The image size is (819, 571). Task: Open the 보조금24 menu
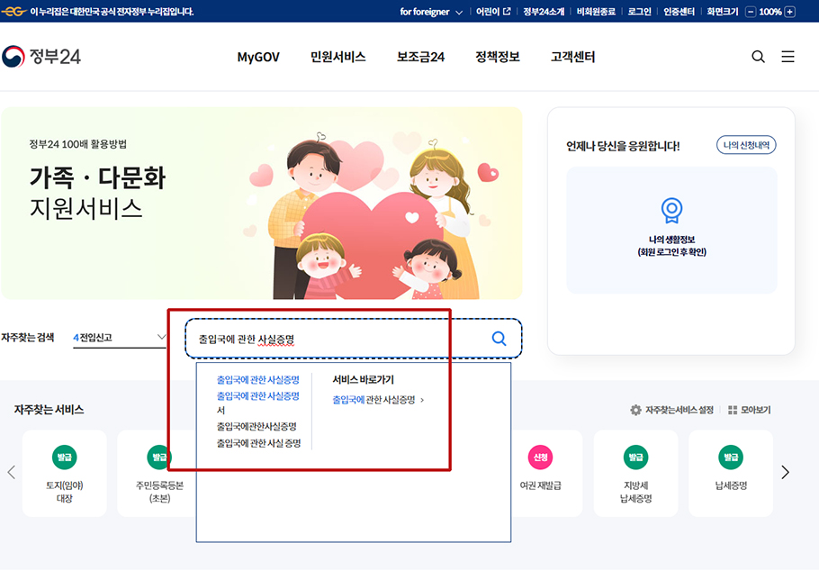420,57
